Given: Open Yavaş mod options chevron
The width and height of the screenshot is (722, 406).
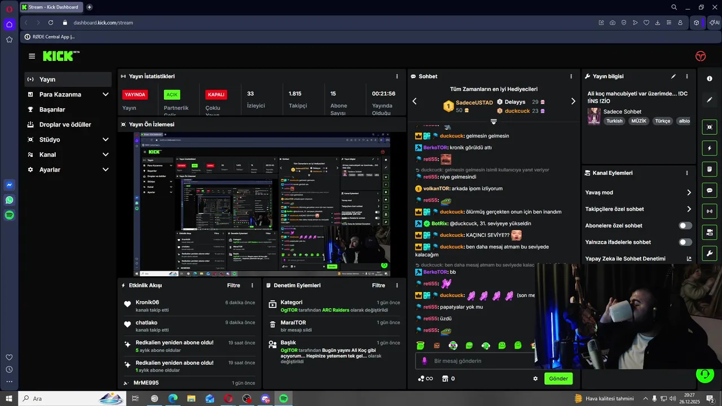Looking at the screenshot, I should pyautogui.click(x=689, y=192).
